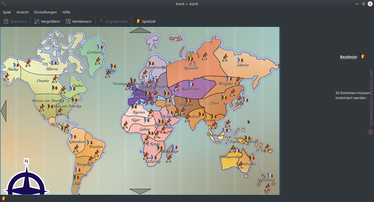Click the Zug beenden toolbar button
The height and width of the screenshot is (202, 374).
(113, 21)
